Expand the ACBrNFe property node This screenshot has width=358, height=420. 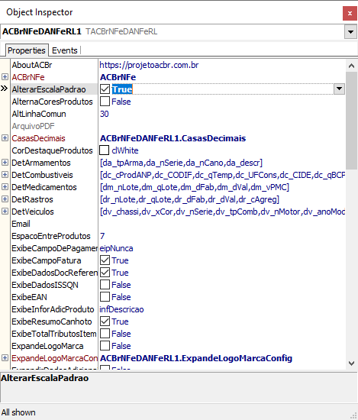(x=5, y=77)
